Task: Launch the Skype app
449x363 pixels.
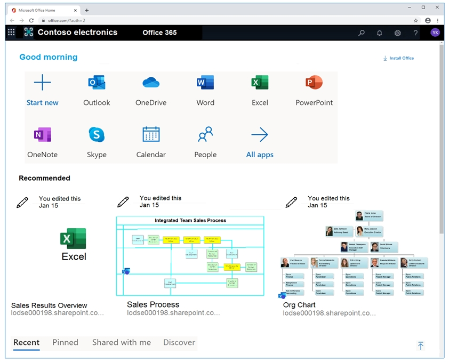Action: (x=97, y=135)
